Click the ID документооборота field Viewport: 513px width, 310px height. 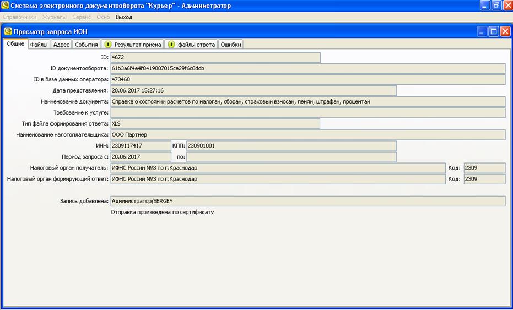[307, 68]
